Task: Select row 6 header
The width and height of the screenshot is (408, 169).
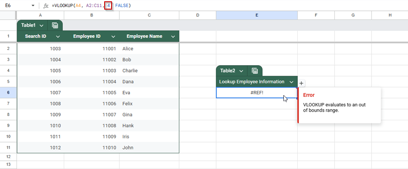Action: [x=8, y=93]
